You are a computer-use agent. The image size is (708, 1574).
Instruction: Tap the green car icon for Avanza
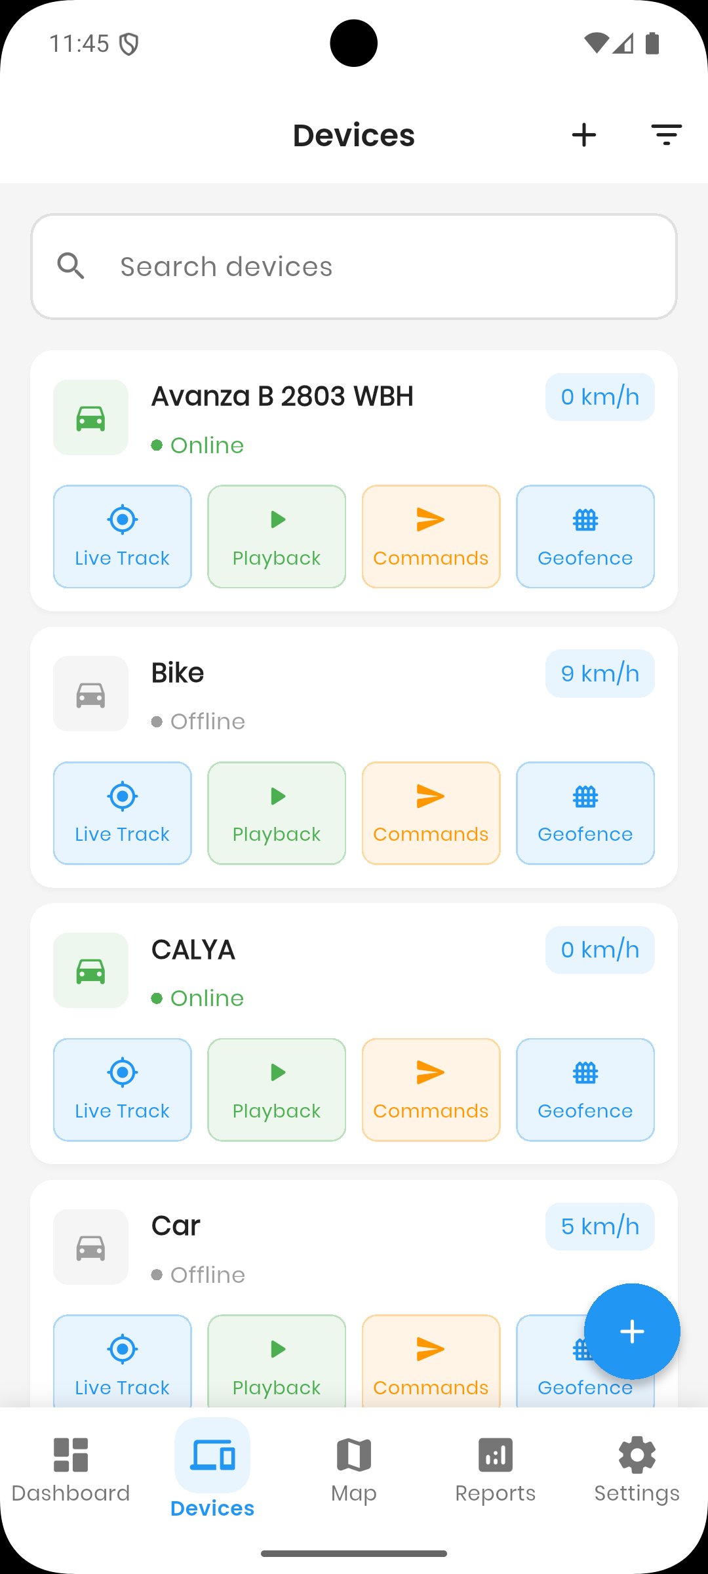90,418
